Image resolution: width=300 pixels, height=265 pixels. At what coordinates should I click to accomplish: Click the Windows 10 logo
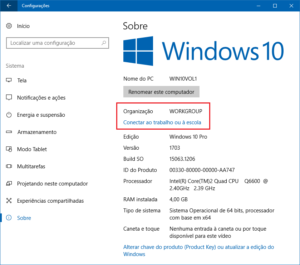pos(203,51)
